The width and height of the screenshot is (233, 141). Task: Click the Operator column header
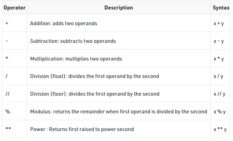coord(14,8)
